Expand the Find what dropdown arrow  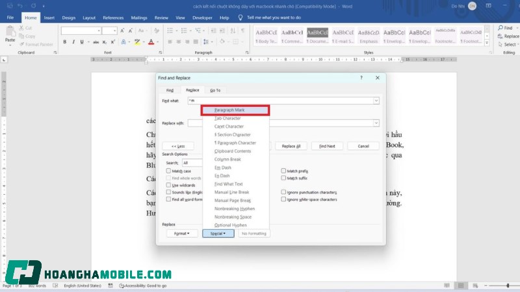[376, 101]
